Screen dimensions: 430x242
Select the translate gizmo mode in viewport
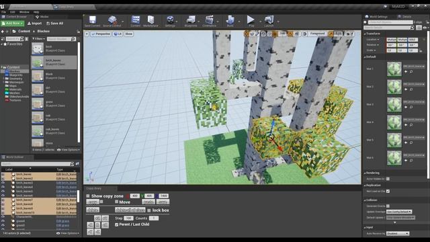coord(247,34)
